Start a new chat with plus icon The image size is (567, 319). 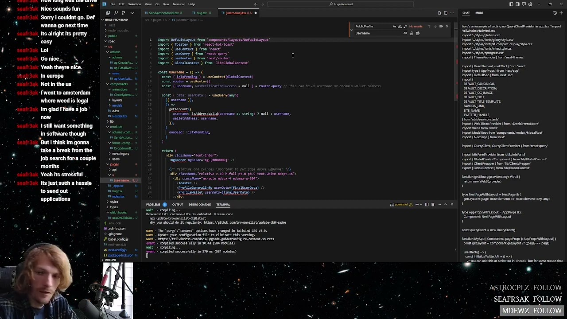[x=561, y=13]
